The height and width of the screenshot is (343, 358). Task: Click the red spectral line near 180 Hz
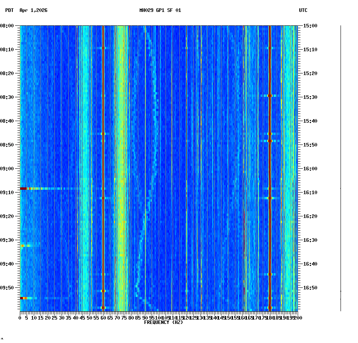[x=270, y=159]
